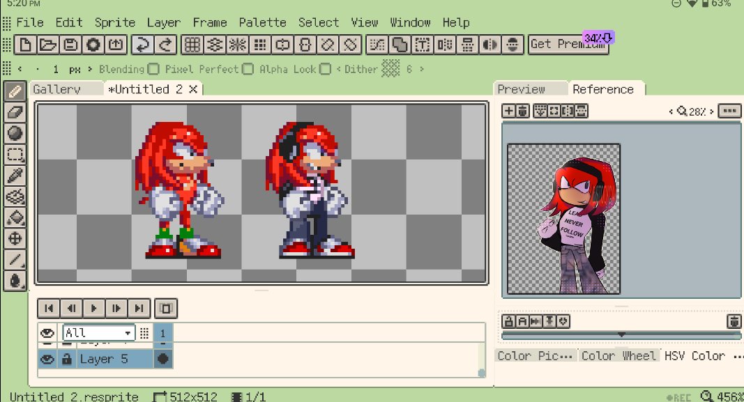Image resolution: width=744 pixels, height=402 pixels.
Task: Click the reference opacity slider handle
Action: point(621,334)
